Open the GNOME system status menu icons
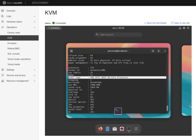 click(x=184, y=28)
